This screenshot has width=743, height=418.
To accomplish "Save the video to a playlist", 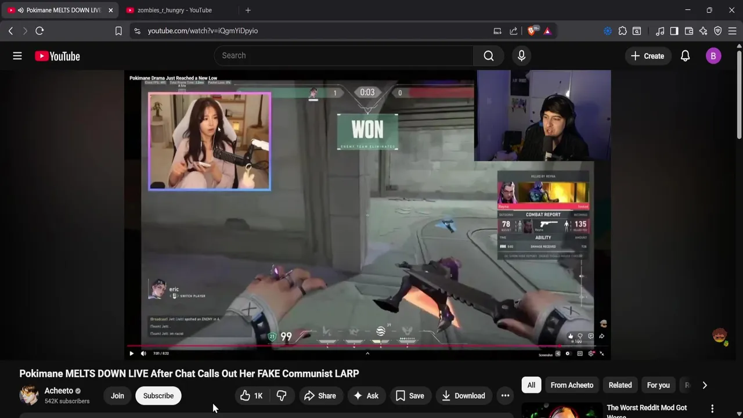I will click(x=410, y=396).
